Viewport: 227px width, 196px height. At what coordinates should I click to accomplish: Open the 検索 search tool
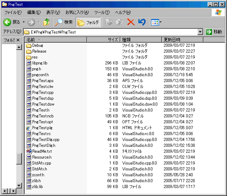coord(64,22)
